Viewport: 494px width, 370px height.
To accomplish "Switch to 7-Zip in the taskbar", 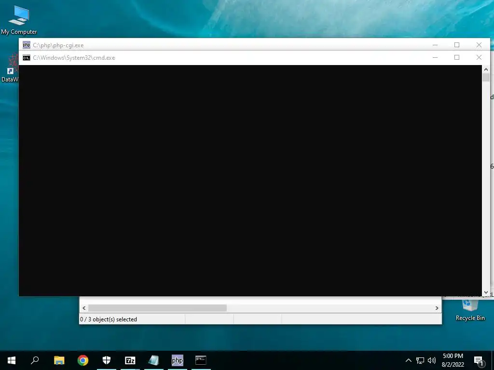I will pyautogui.click(x=130, y=360).
